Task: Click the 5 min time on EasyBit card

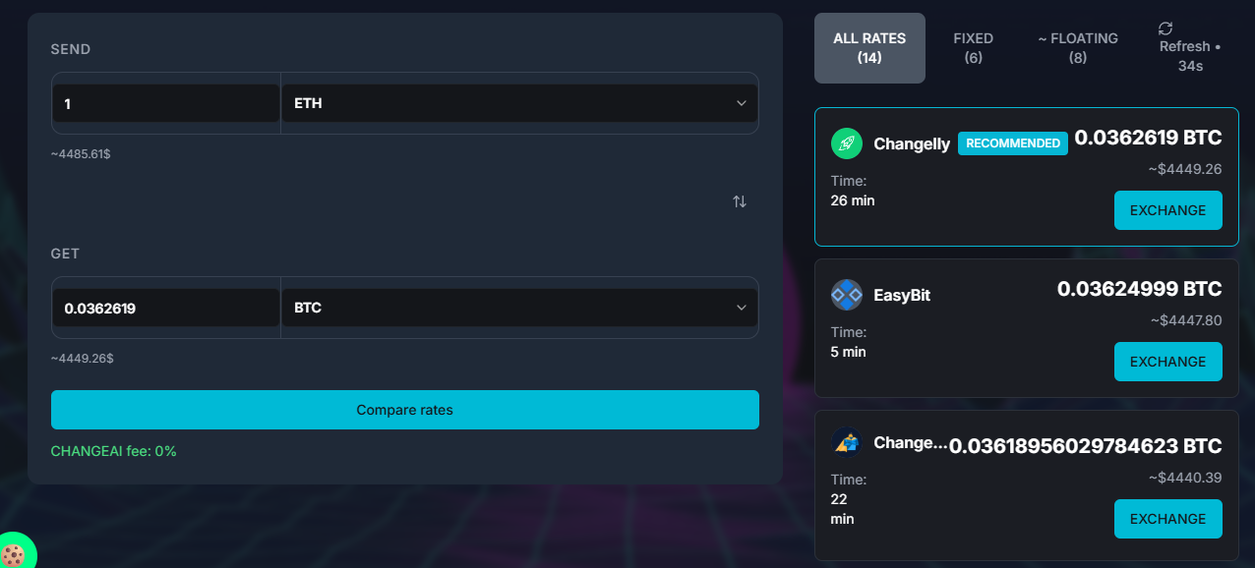Action: tap(849, 352)
